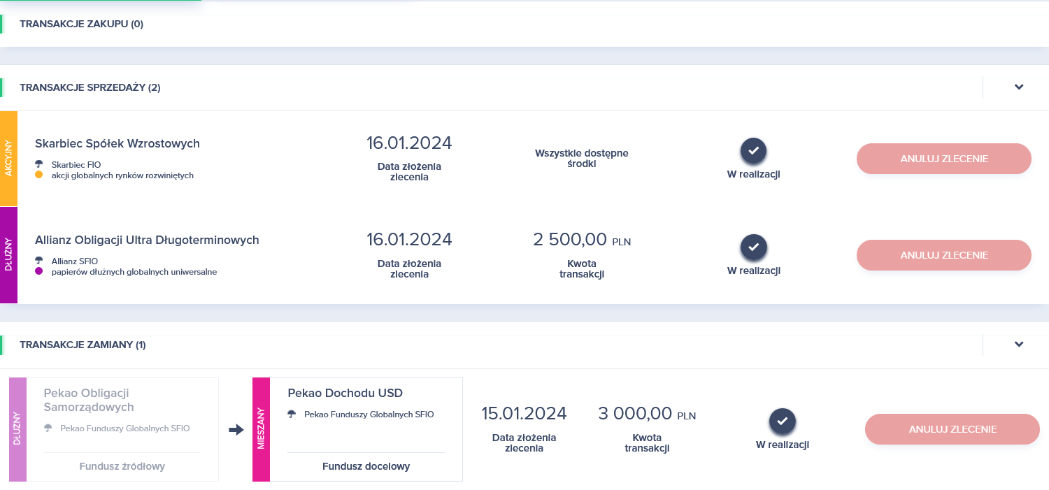1049x490 pixels.
Task: Collapse the Transakcje zamiany section chevron
Action: (x=1019, y=345)
